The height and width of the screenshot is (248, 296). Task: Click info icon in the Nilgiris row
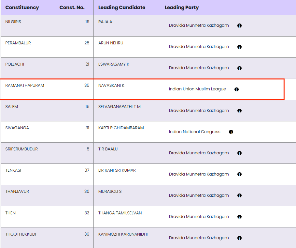[239, 26]
